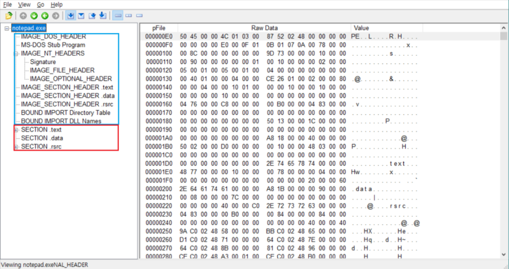The image size is (509, 269).
Task: Select IMAGE_DOS_HEADER in the tree
Action: click(53, 36)
